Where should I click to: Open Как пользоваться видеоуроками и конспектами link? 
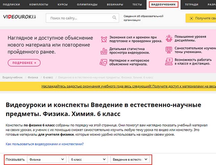coord(45,144)
